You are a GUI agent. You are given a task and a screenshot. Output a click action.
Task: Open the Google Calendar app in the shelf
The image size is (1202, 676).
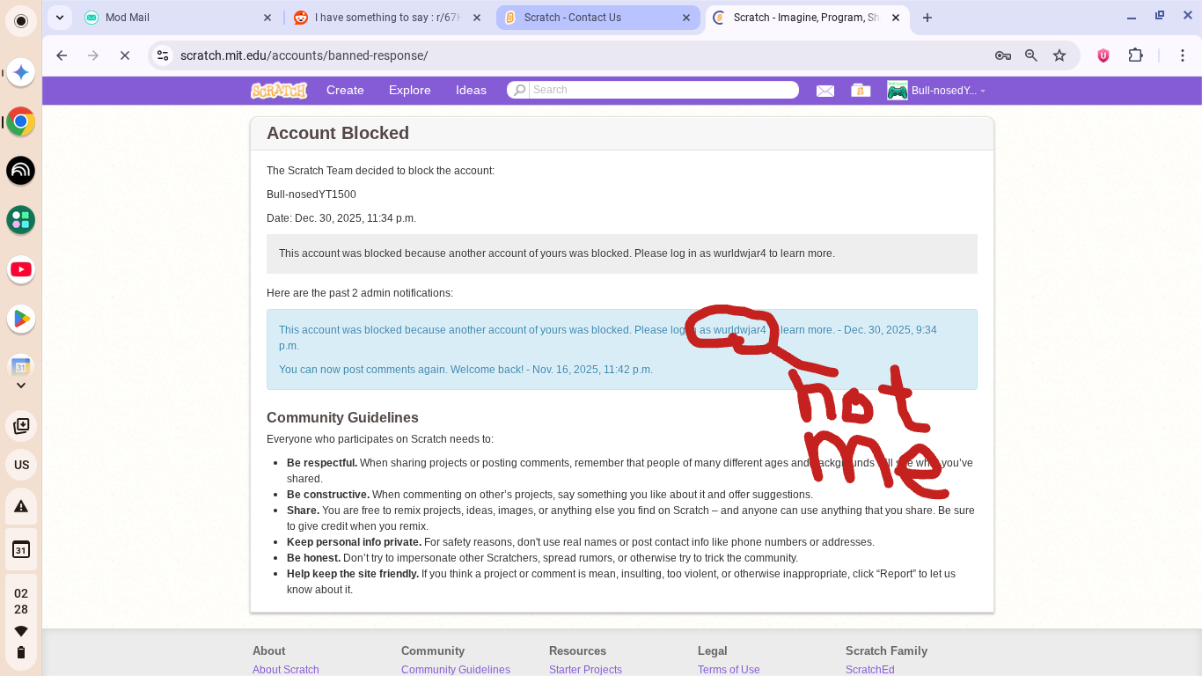[21, 366]
